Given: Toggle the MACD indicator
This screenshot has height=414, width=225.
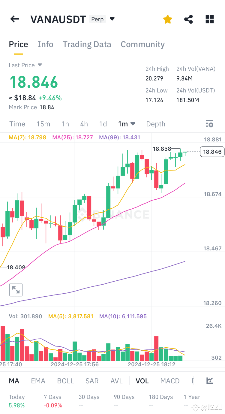Looking at the screenshot, I should tap(170, 381).
